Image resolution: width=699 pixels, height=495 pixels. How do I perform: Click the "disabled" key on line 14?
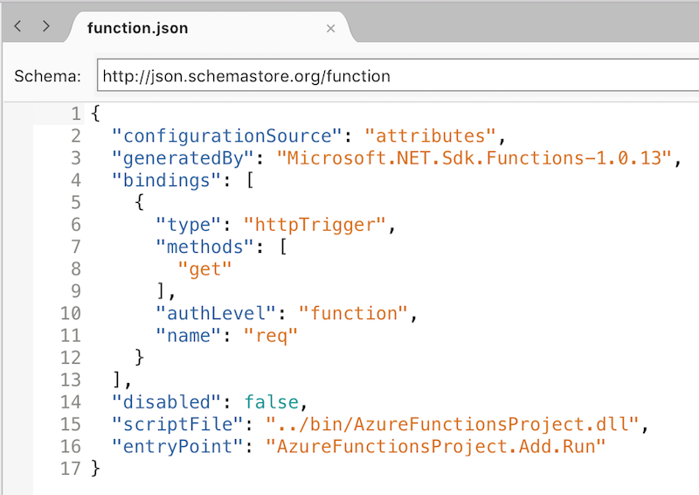pyautogui.click(x=166, y=402)
